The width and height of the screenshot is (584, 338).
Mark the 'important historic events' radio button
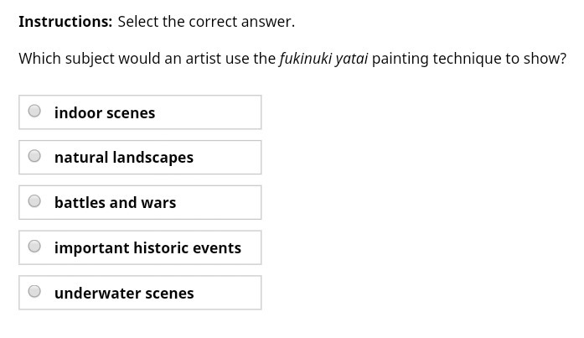click(34, 247)
